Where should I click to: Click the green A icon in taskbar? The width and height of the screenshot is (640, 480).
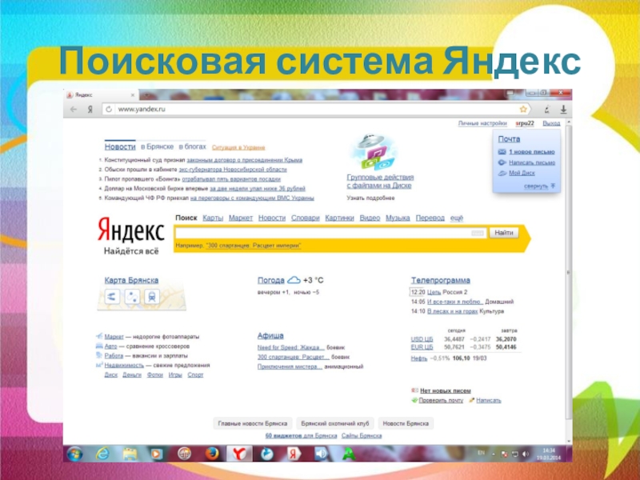[348, 454]
